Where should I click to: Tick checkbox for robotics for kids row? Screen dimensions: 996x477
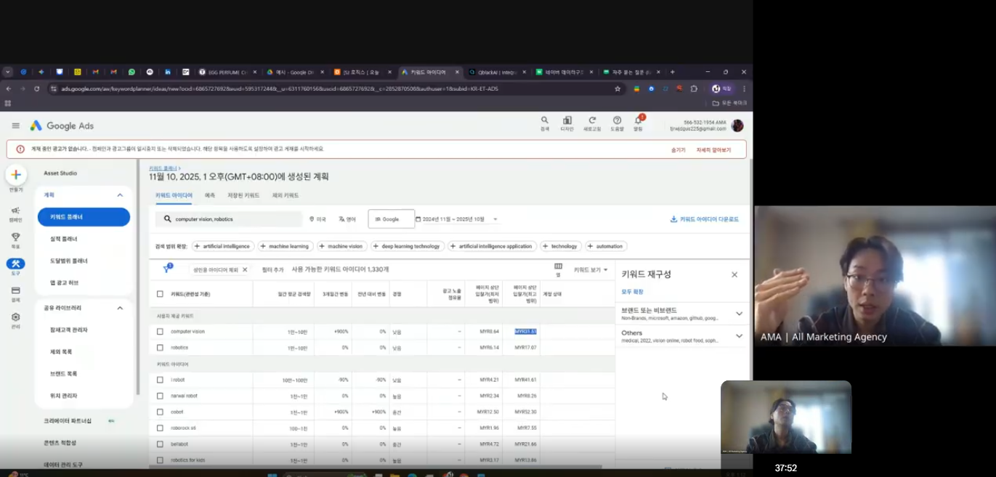click(x=160, y=460)
